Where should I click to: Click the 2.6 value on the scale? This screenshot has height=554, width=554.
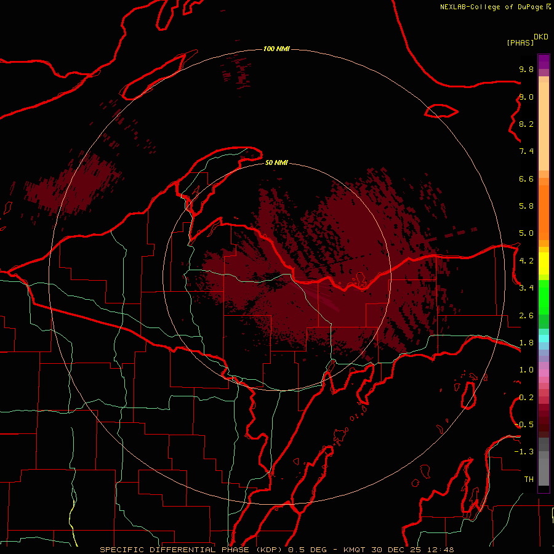(x=526, y=316)
